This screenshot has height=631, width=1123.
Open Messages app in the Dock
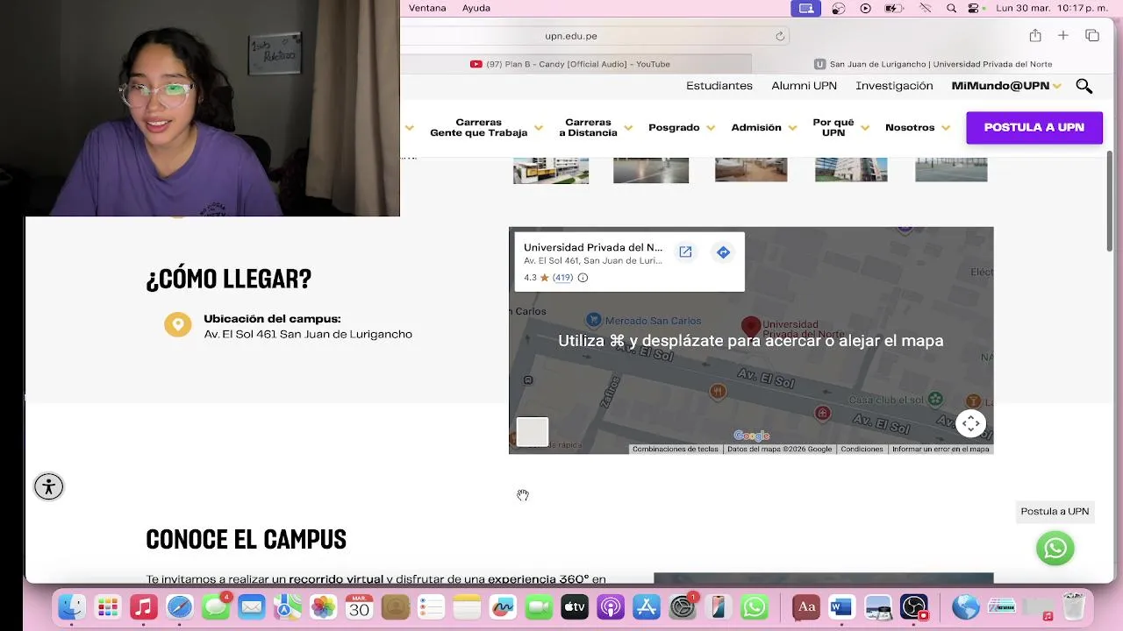(x=216, y=606)
